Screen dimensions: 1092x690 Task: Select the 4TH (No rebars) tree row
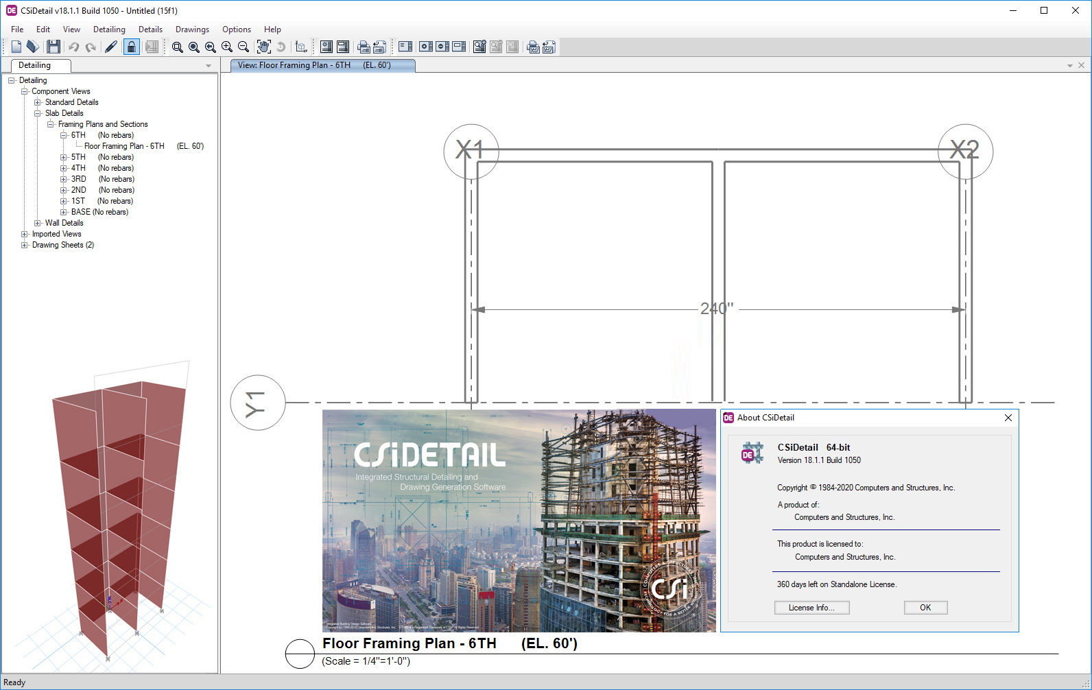pos(102,168)
